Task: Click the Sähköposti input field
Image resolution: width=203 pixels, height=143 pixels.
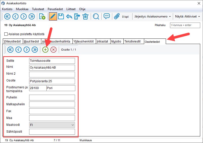Action: coord(52,132)
